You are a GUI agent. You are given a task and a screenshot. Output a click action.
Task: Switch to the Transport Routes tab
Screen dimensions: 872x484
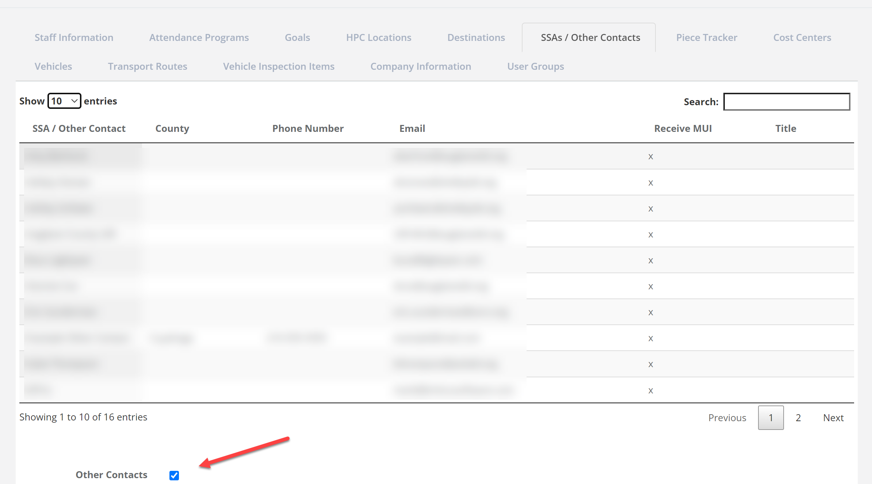148,66
